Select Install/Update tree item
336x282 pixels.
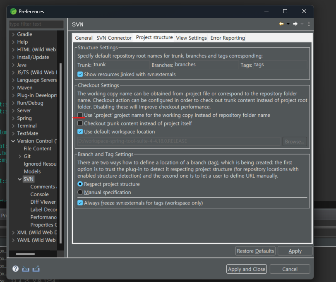[x=33, y=57]
